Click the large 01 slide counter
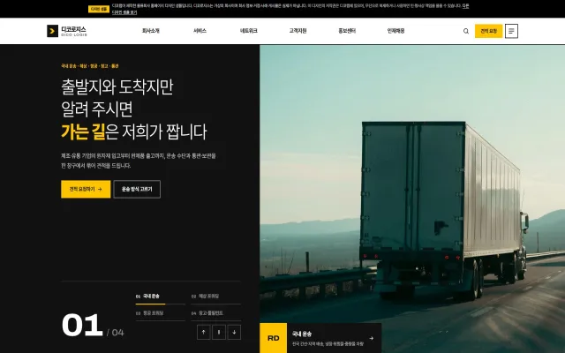565x353 pixels. (82, 325)
